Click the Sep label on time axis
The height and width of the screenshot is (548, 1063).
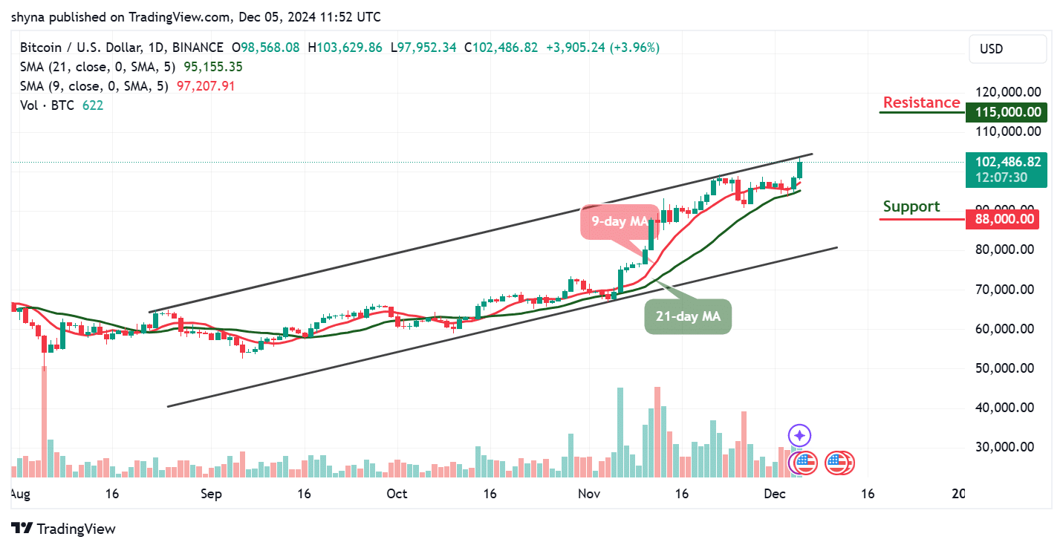pyautogui.click(x=211, y=493)
